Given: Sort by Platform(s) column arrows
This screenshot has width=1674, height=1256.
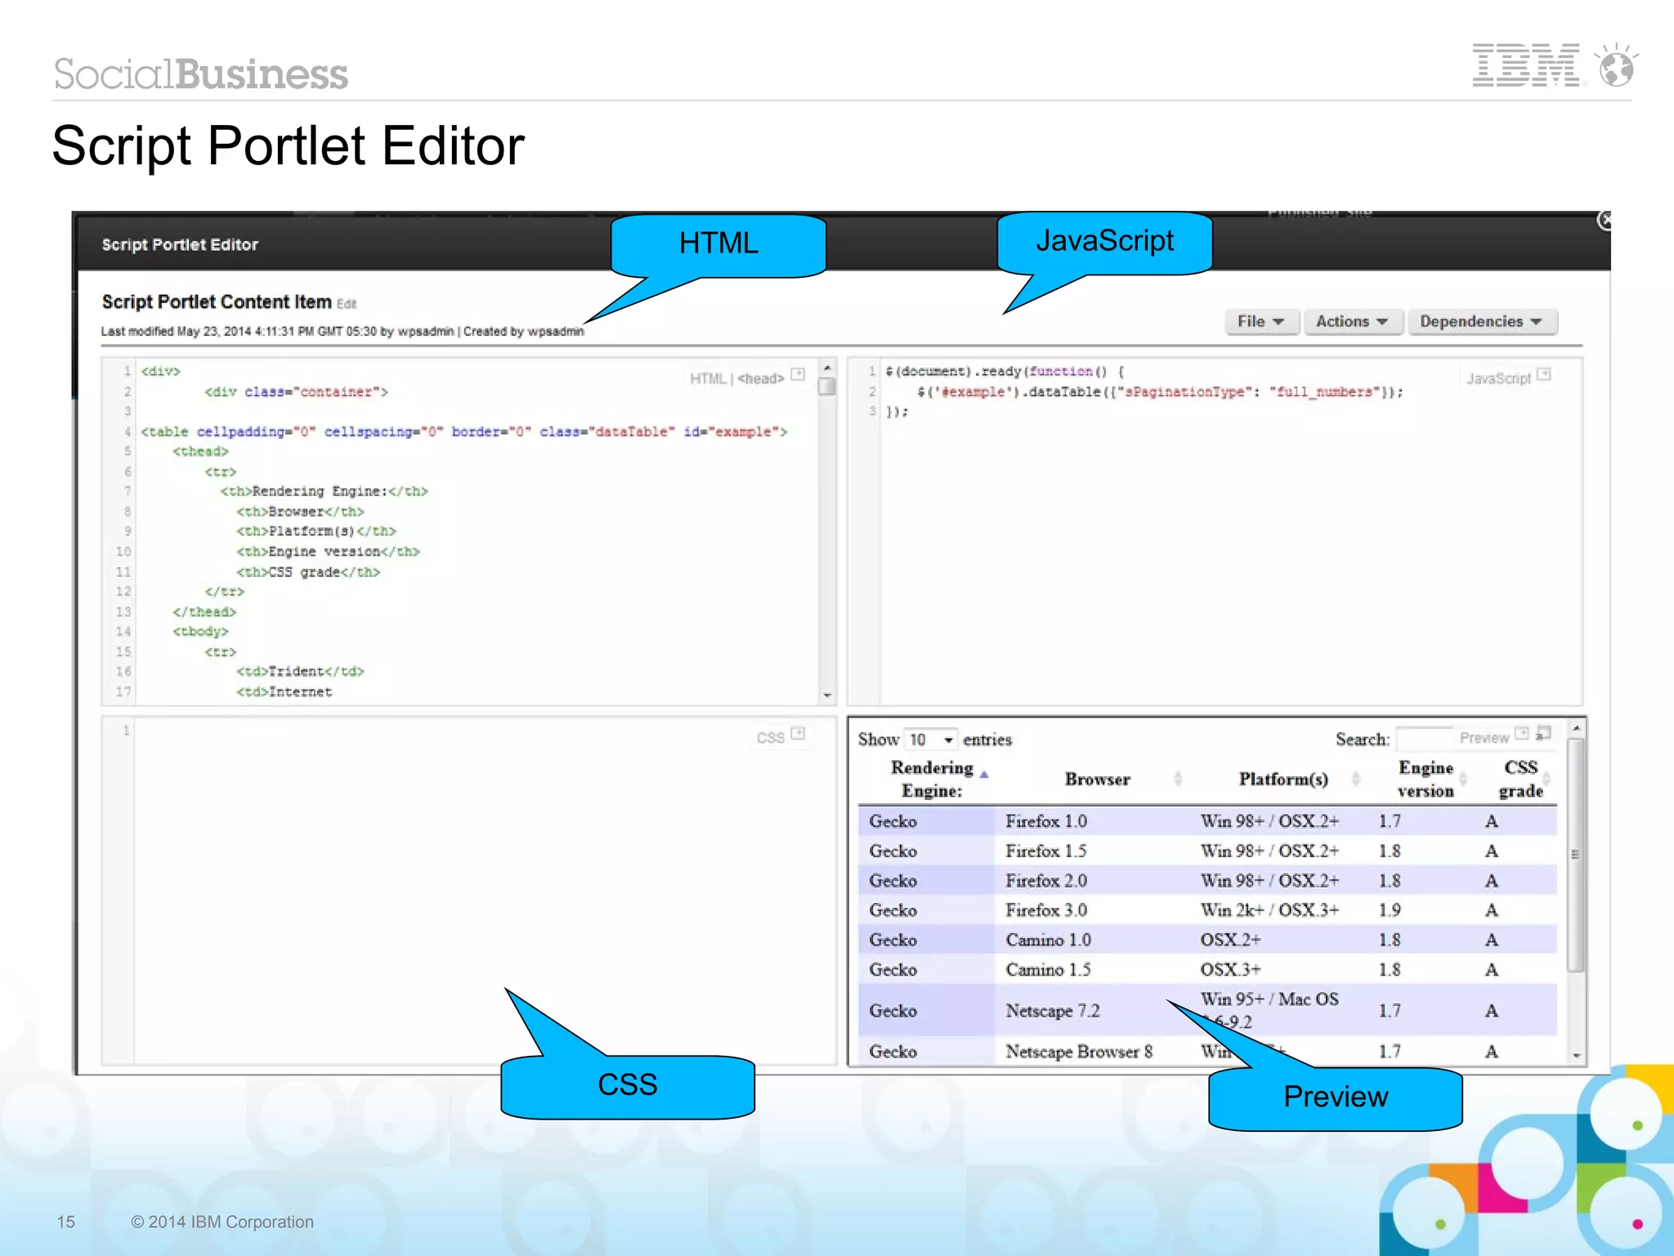Looking at the screenshot, I should [x=1355, y=779].
